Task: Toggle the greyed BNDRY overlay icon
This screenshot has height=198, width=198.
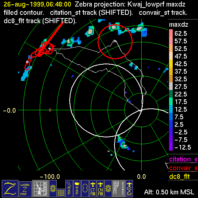Action: (x=116, y=188)
